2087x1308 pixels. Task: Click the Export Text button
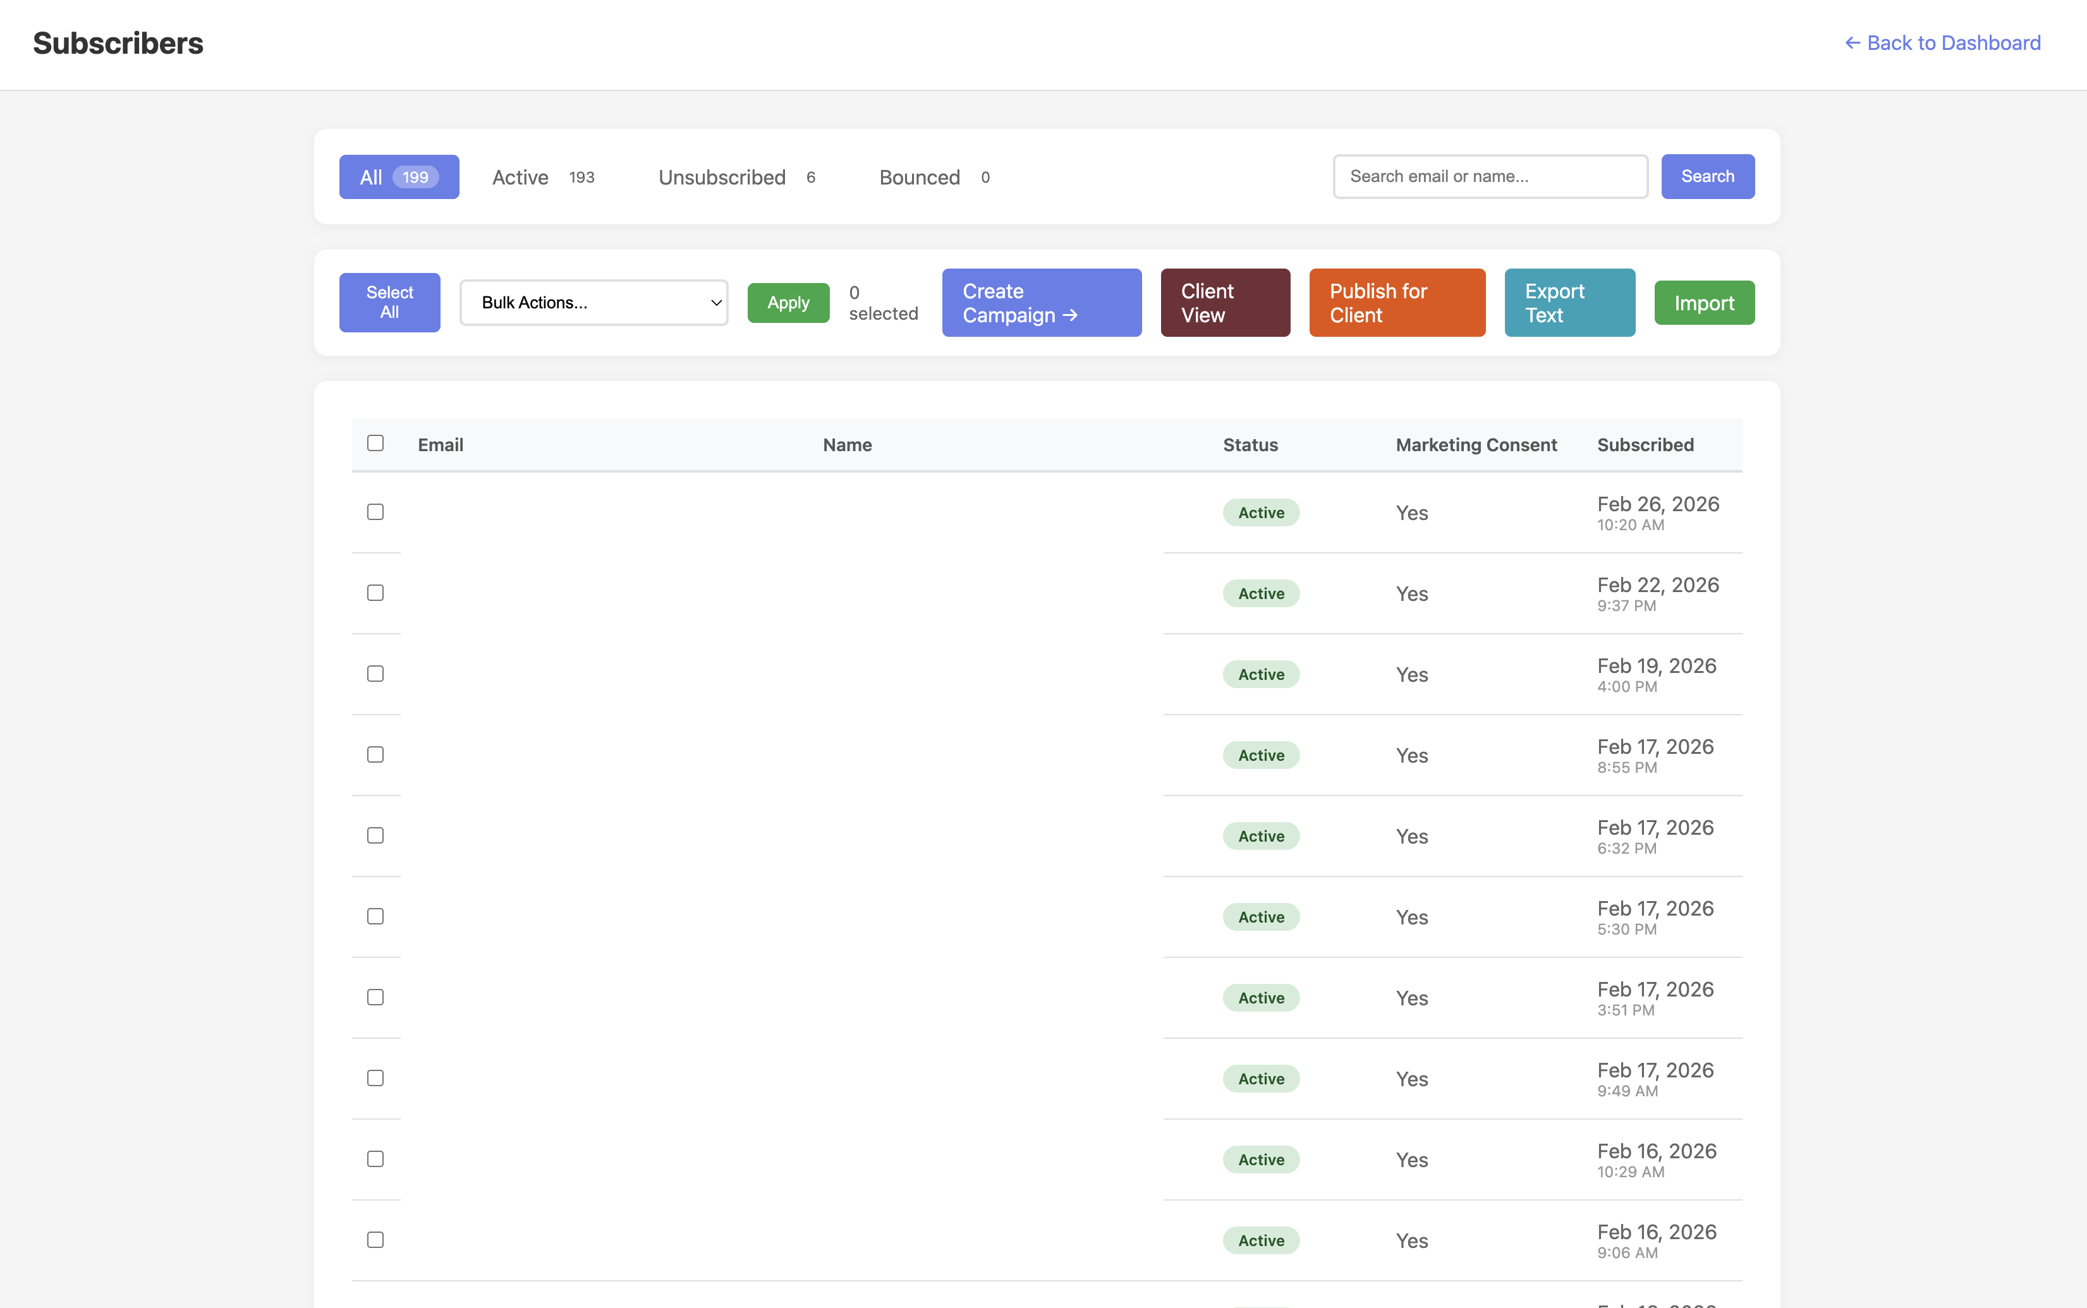1568,302
